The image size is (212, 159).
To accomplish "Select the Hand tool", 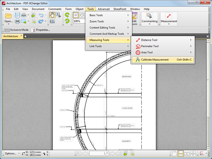I will point(52,15).
